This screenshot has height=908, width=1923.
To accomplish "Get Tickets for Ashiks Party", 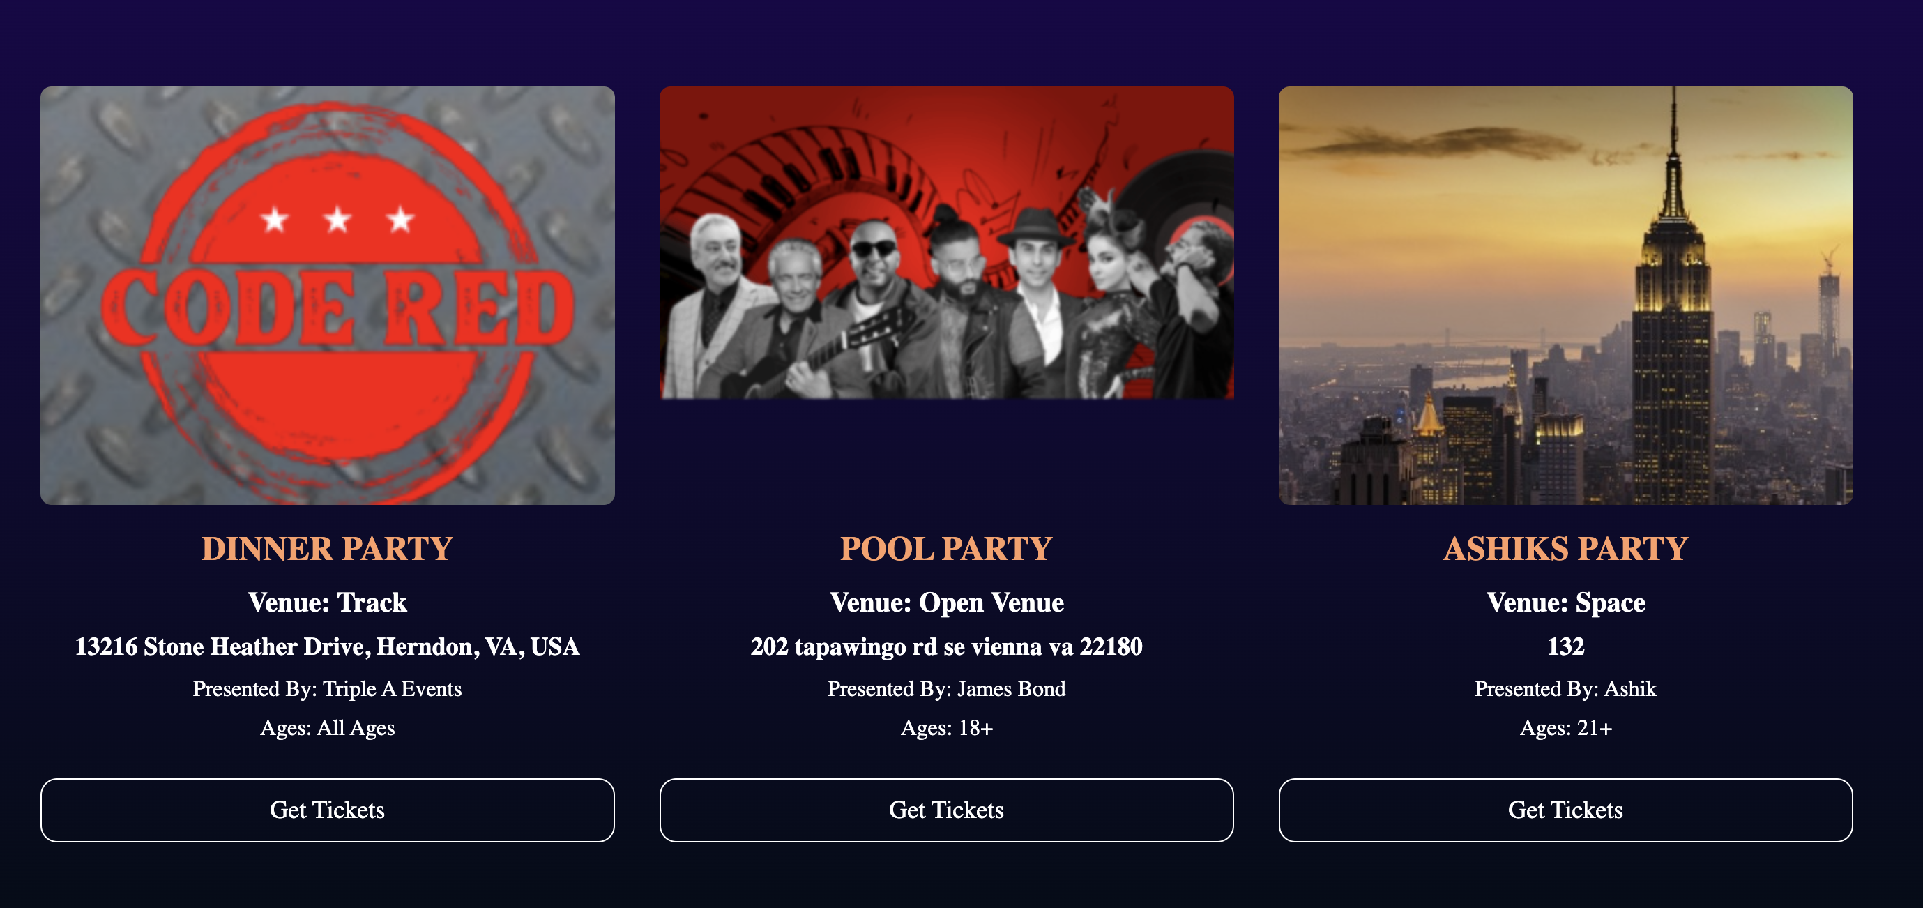I will 1565,810.
